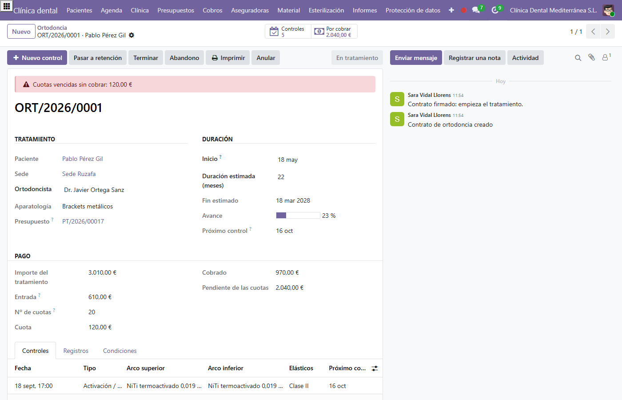The image size is (622, 400).
Task: Click the plus icon in top navbar
Action: [x=451, y=10]
